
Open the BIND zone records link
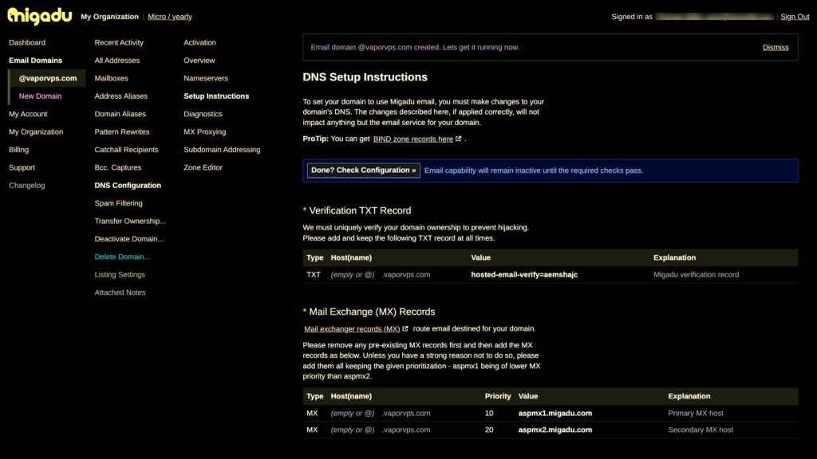412,139
